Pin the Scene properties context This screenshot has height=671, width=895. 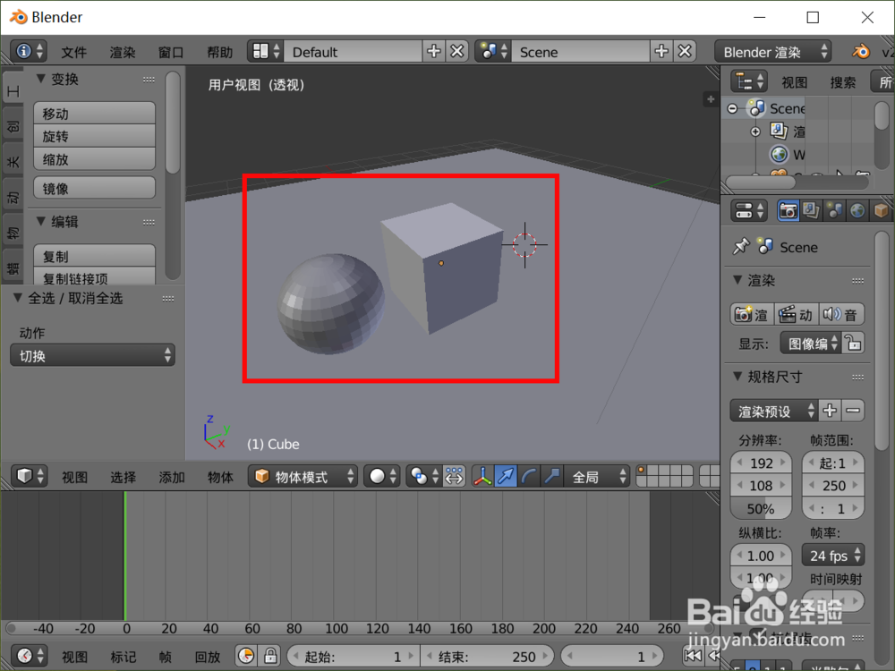pos(740,247)
